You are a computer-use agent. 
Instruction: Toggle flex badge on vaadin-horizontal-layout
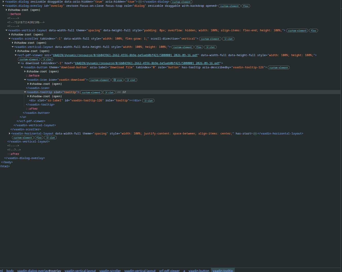pyautogui.click(x=39, y=138)
